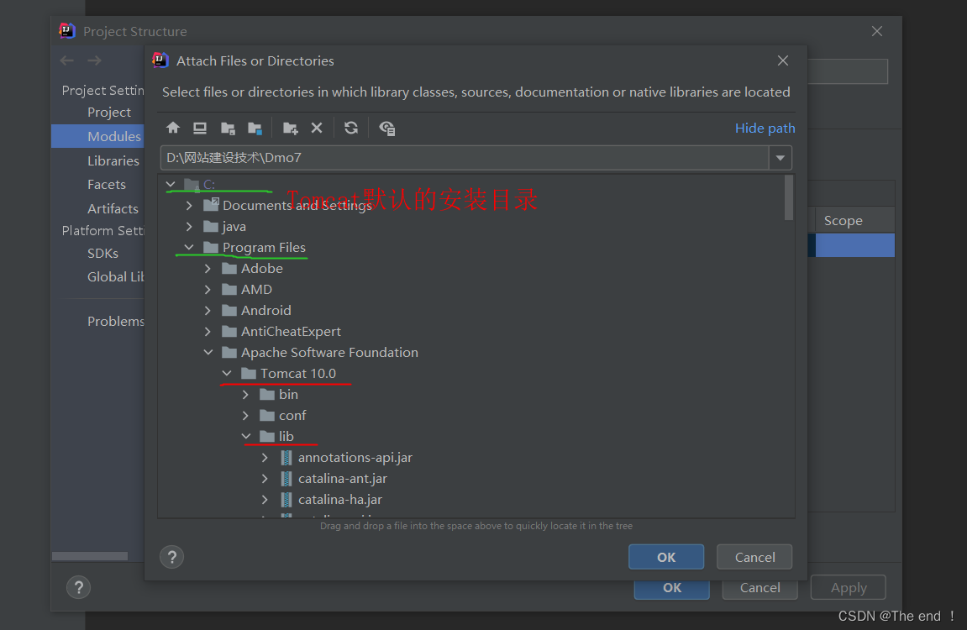Select the Program Files folder
Screen dimensions: 967x630
263,247
